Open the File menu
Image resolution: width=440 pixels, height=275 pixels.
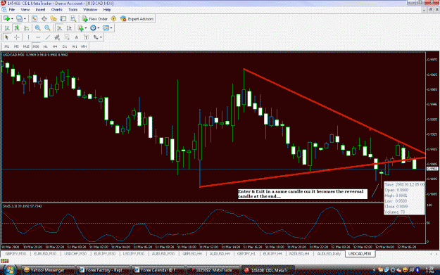11,10
